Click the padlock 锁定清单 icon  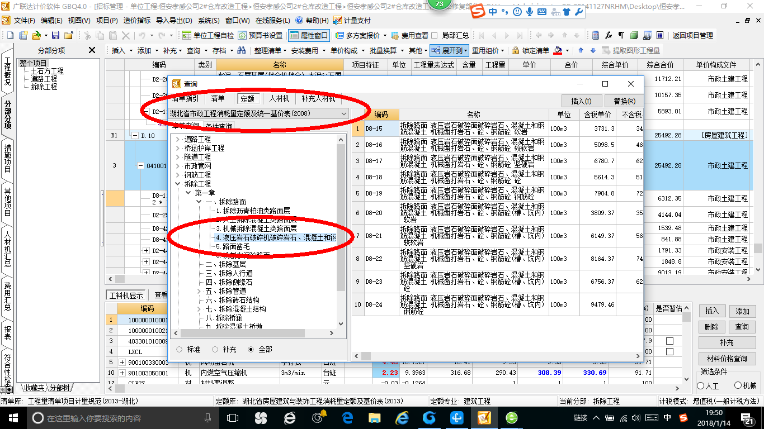pos(515,50)
